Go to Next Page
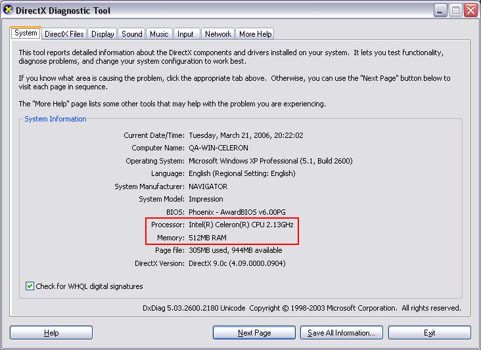 (254, 333)
